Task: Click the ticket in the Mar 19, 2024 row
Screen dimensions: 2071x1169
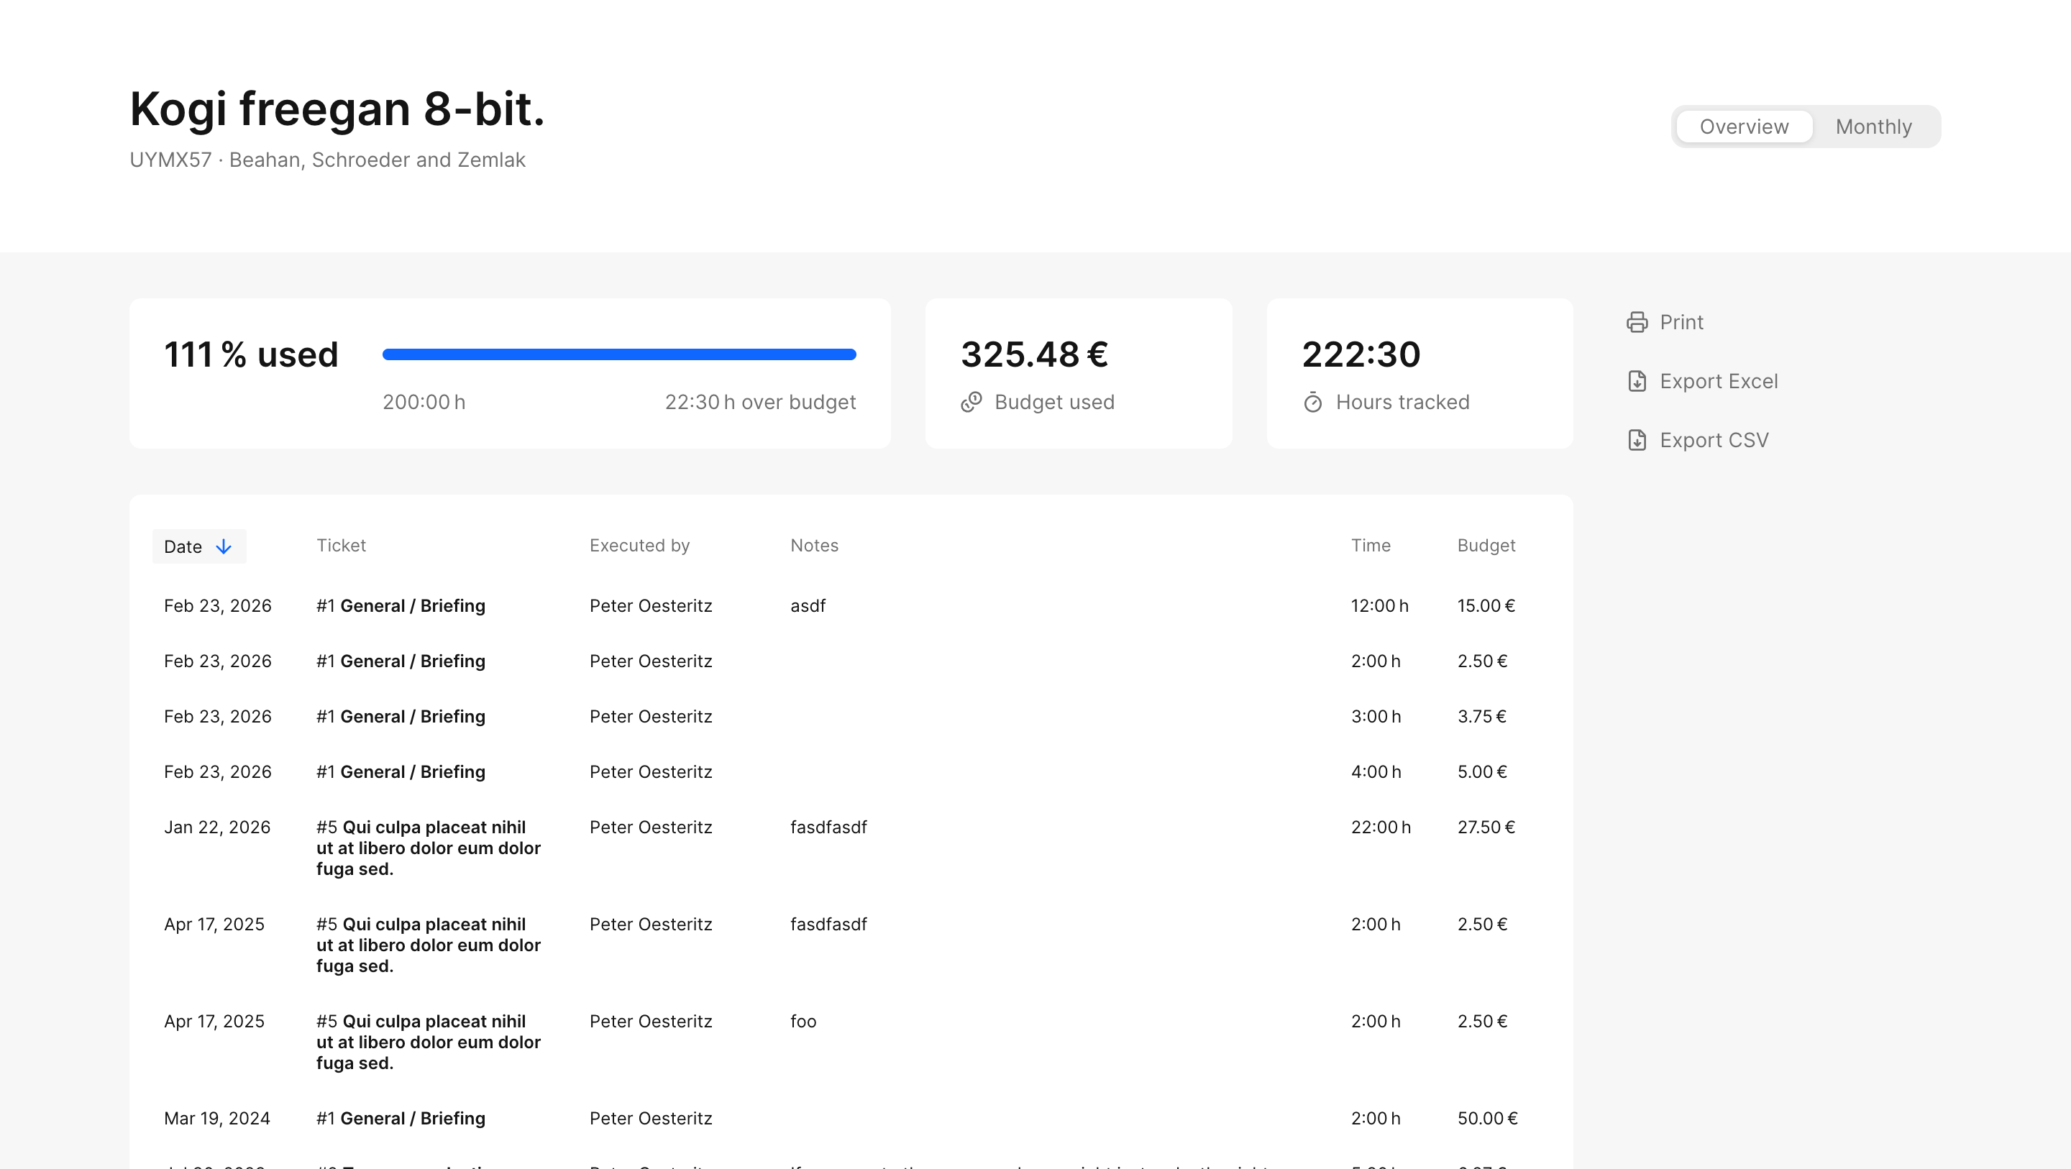Action: point(401,1119)
